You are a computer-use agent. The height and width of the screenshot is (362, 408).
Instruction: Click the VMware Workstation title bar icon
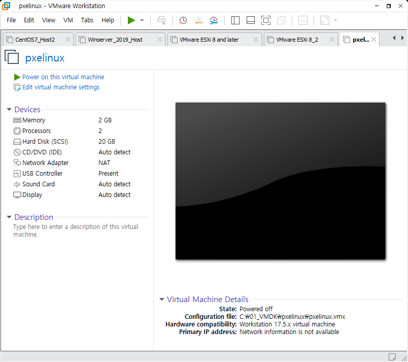[6, 6]
